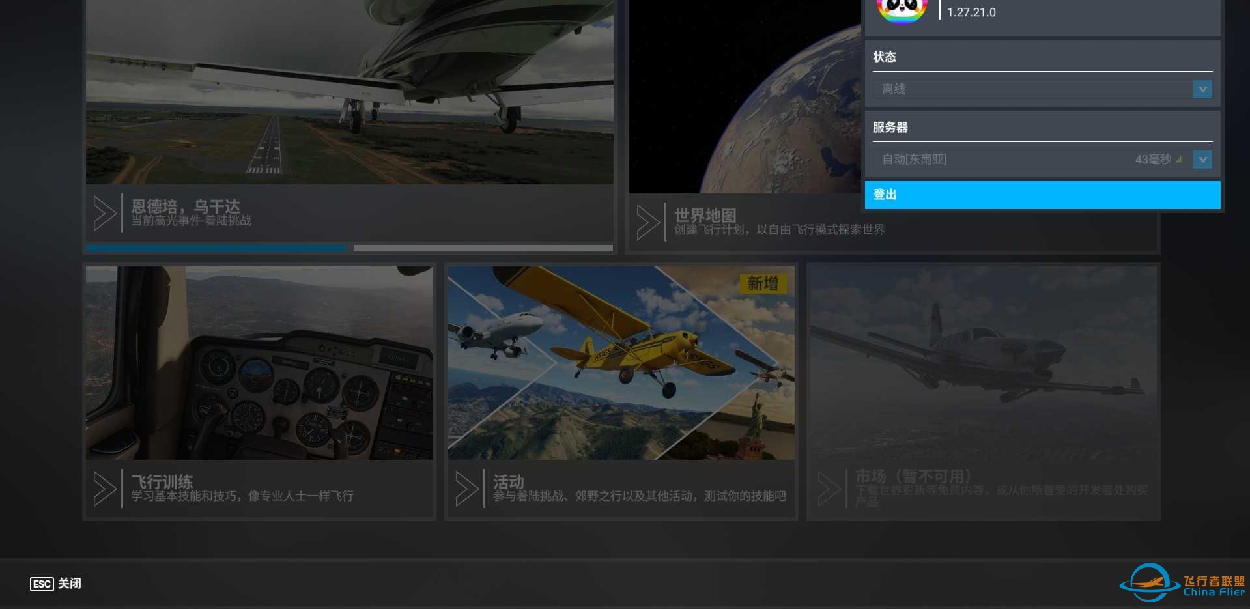The height and width of the screenshot is (609, 1250).
Task: Click the arrow icon beside 世界地图
Action: (x=648, y=223)
